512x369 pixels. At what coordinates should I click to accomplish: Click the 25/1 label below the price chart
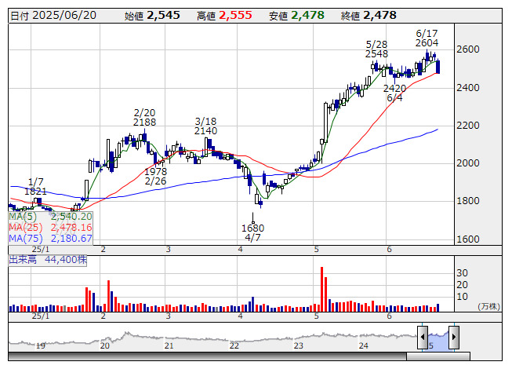(x=41, y=250)
